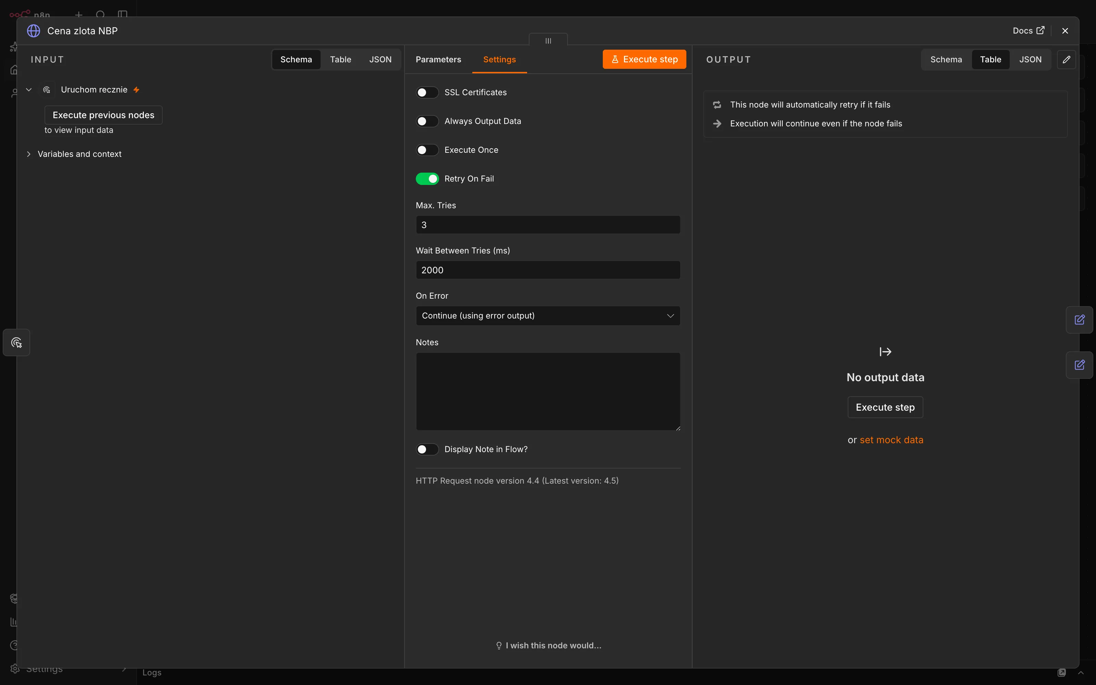The height and width of the screenshot is (685, 1096).
Task: Click the orange lightning bolt beside Uruchom recznie
Action: [x=136, y=90]
